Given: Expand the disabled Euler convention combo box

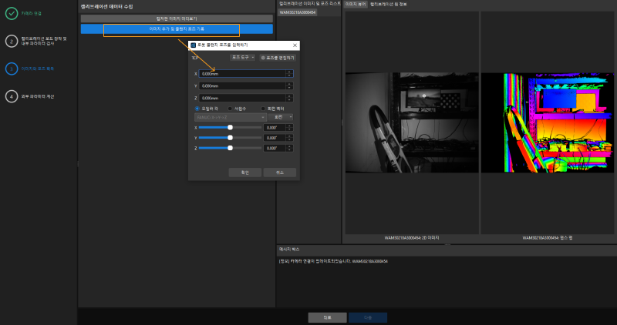Looking at the screenshot, I should (x=228, y=117).
